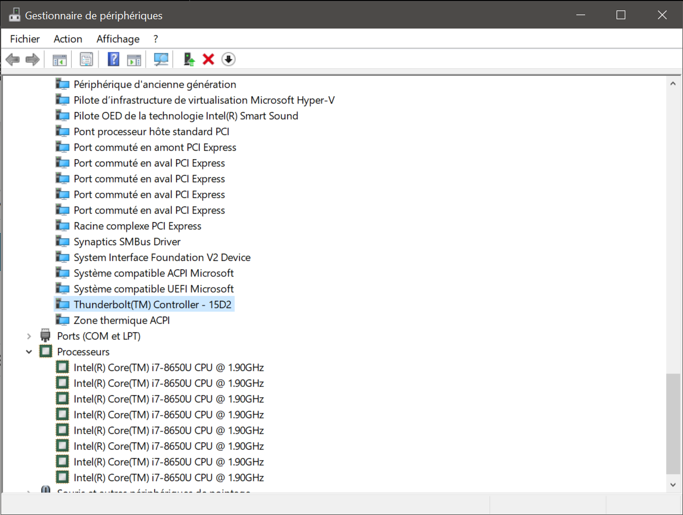
Task: Collapse the Processeurs category
Action: [29, 352]
